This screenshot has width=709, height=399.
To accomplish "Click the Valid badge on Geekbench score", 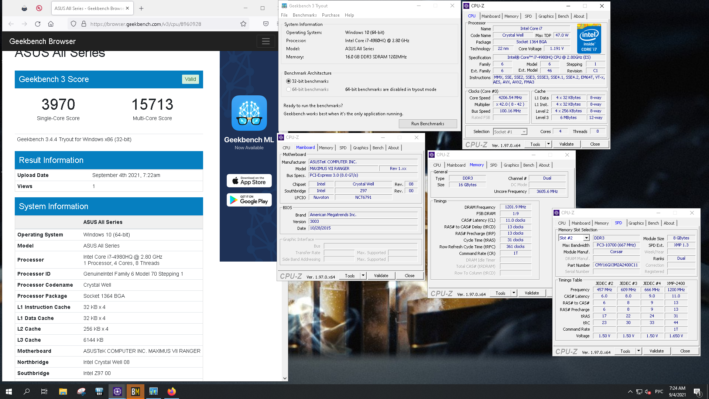I will point(191,79).
